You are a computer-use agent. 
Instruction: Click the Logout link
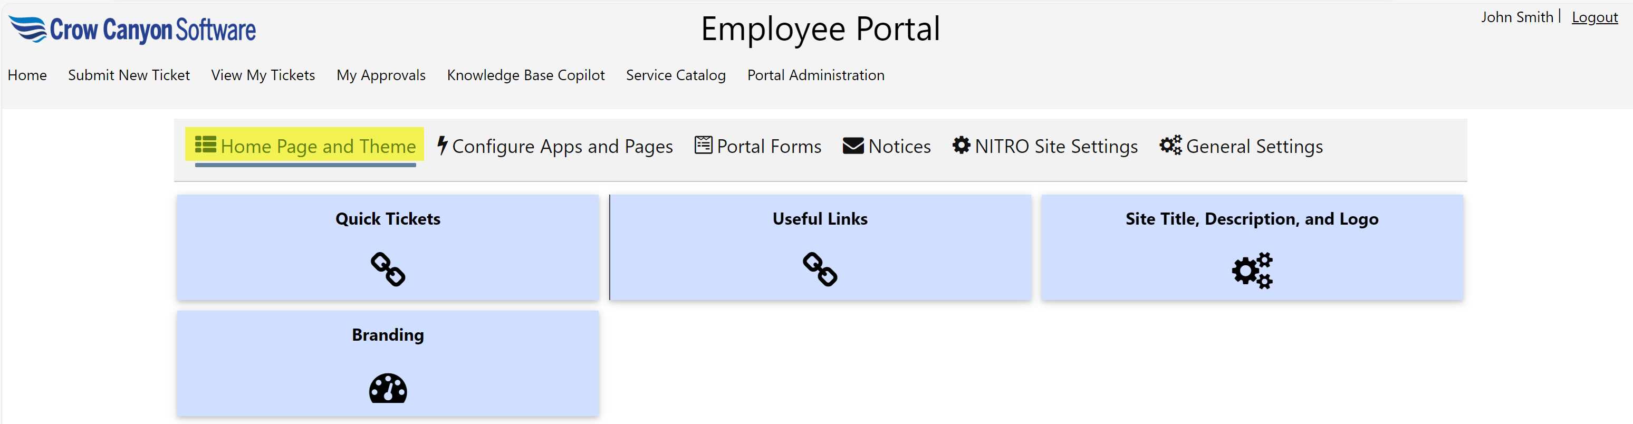coord(1594,17)
